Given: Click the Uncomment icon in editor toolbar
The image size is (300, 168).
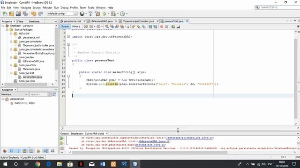Looking at the screenshot, I should click(x=178, y=27).
